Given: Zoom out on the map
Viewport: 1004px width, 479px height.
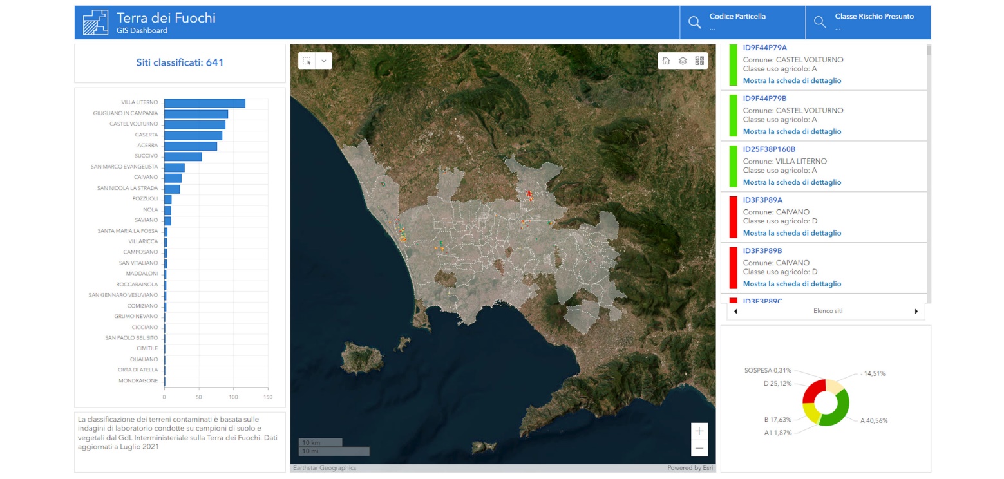Looking at the screenshot, I should (x=699, y=448).
